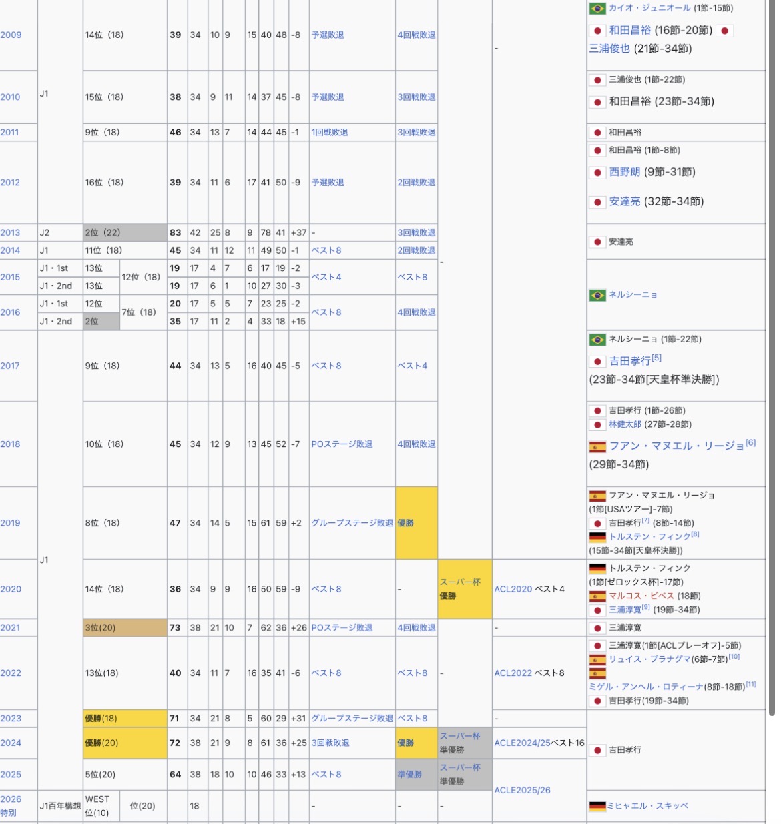The image size is (781, 824).
Task: Open the 2013 season link
Action: coord(11,233)
